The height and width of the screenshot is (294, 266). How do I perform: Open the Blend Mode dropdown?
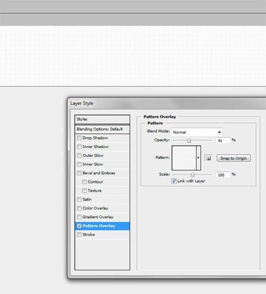[197, 132]
